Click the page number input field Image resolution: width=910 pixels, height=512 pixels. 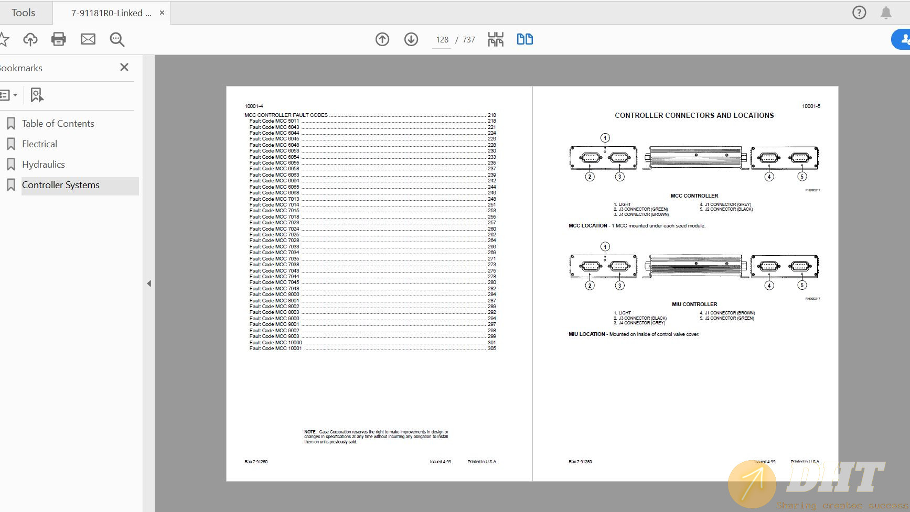tap(442, 40)
